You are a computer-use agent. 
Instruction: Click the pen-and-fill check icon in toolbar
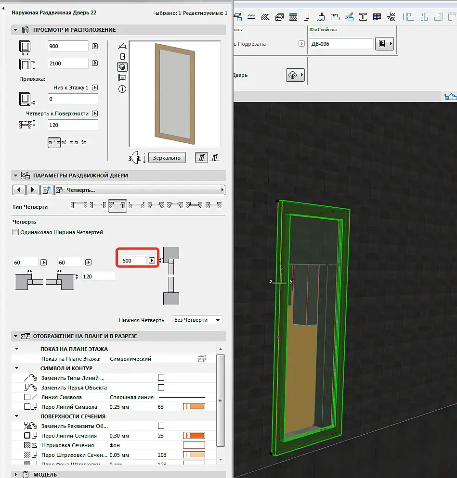(391, 17)
